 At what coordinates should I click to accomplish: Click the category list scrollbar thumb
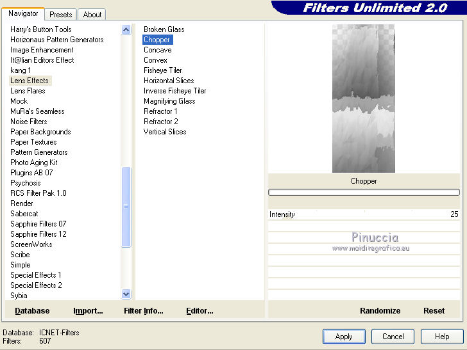coord(126,207)
